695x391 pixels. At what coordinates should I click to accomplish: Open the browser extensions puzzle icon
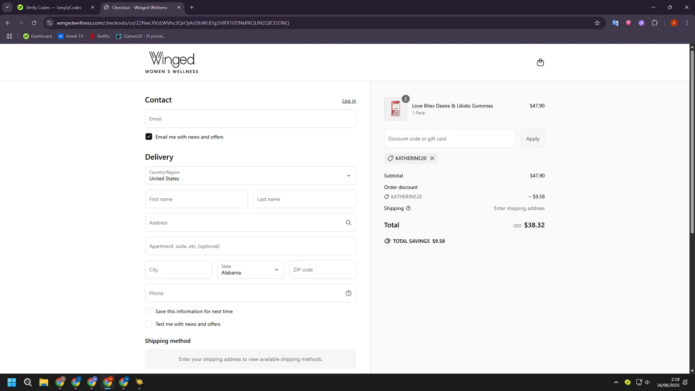click(655, 23)
